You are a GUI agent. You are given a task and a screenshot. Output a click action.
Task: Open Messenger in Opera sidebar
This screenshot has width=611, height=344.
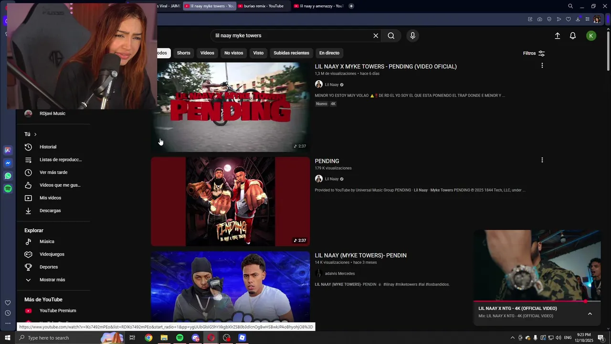8,163
